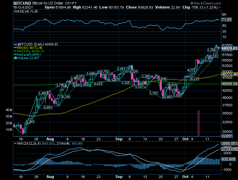Viewport: 238px width, 180px height.
Task: Click the 1.385 retrace label
Action: (146, 76)
